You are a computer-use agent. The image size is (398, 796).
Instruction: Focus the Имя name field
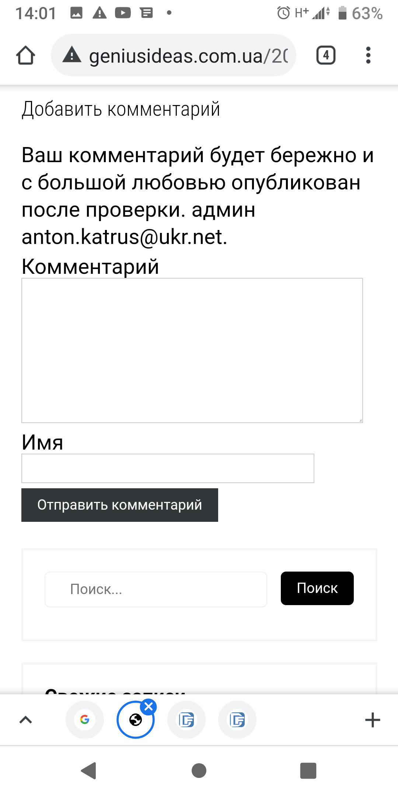(168, 468)
